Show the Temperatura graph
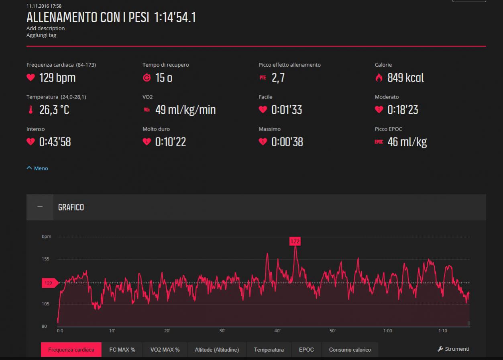 269,350
